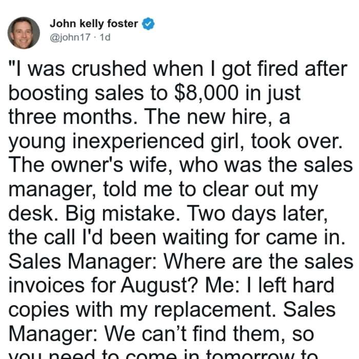Click the "$8,000" amount in the tweet
Viewport: 359px width, 359px height.
click(x=206, y=93)
